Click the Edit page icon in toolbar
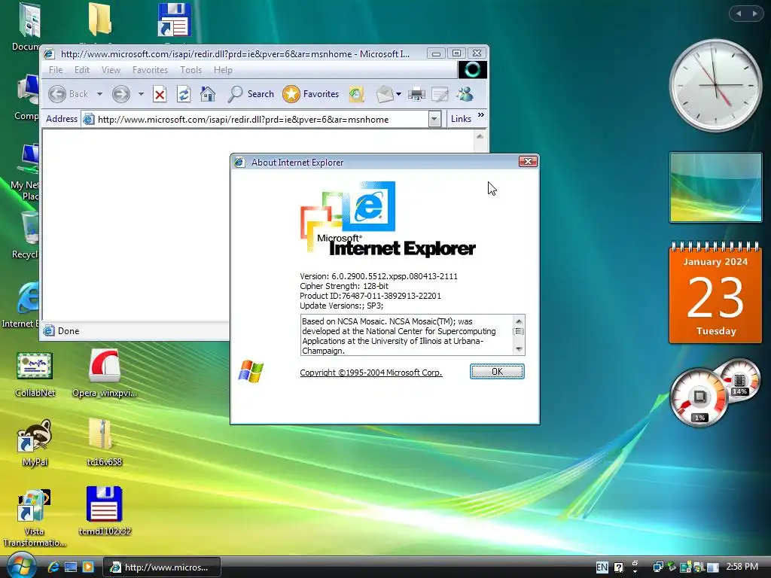 click(x=440, y=94)
